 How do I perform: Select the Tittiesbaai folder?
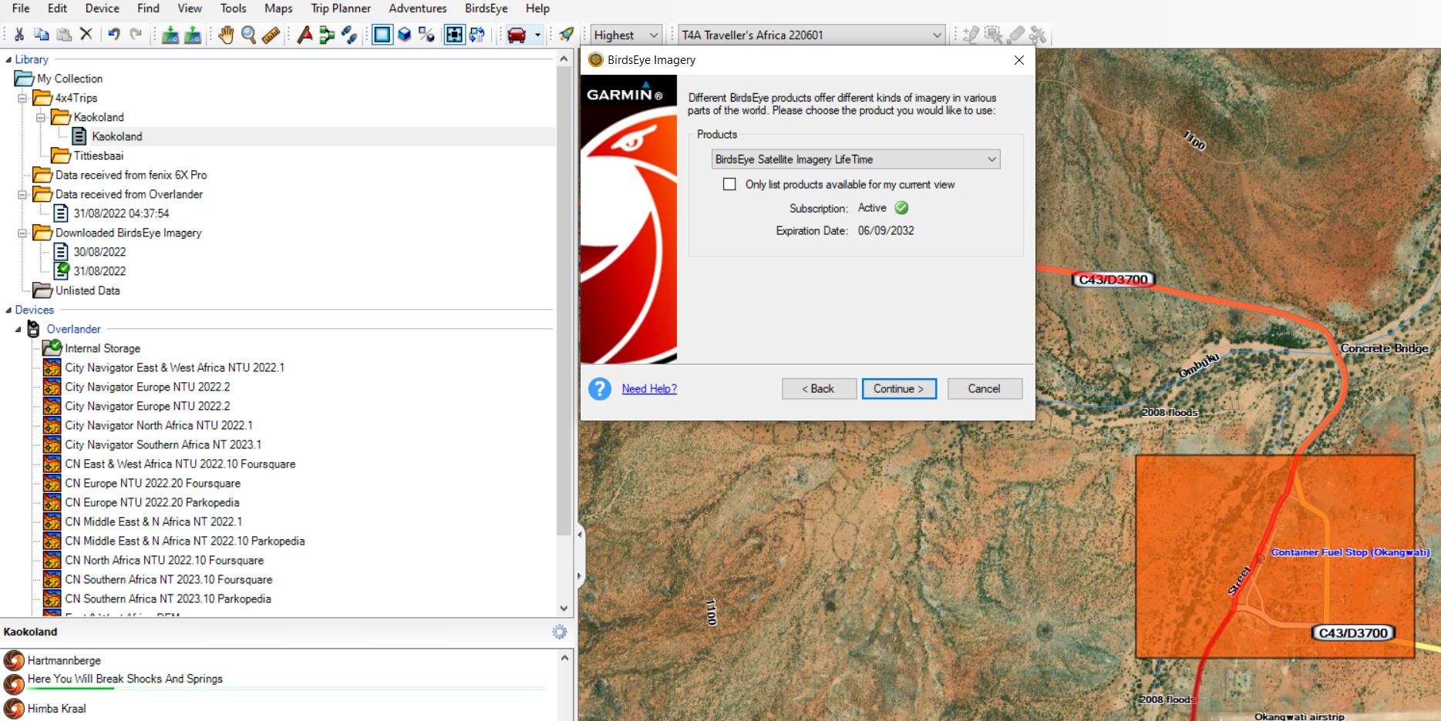[x=99, y=156]
